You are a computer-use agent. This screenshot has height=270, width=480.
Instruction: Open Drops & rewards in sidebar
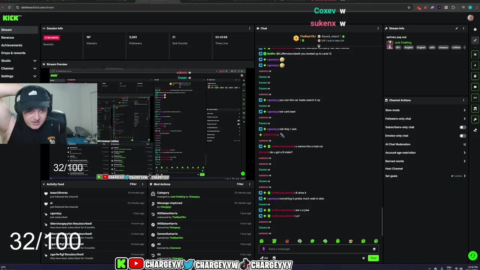click(13, 53)
